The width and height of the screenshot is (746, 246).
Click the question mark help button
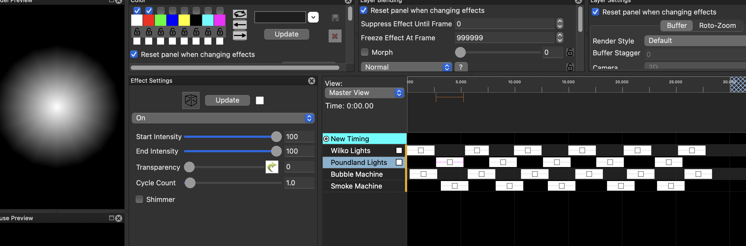pyautogui.click(x=461, y=67)
